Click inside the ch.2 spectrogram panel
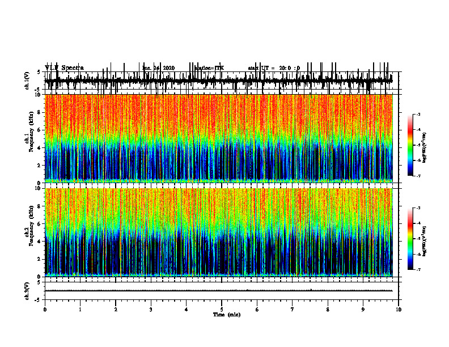This screenshot has height=347, width=449. click(x=218, y=232)
